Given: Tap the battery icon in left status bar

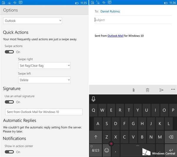Looking at the screenshot, I should [77, 3].
